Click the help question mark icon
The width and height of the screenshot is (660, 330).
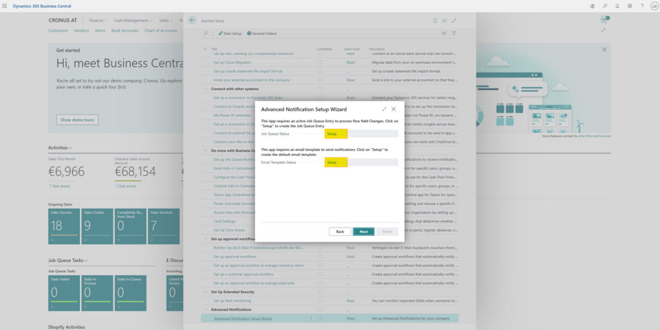coord(642,6)
